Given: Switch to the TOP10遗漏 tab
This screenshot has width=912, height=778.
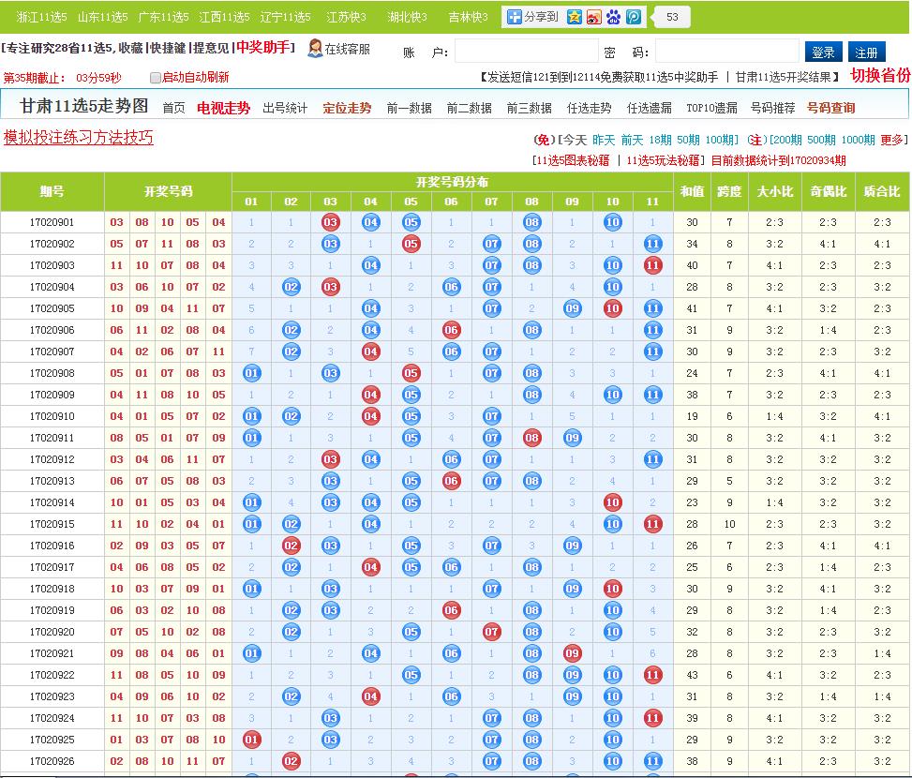Looking at the screenshot, I should pyautogui.click(x=711, y=108).
